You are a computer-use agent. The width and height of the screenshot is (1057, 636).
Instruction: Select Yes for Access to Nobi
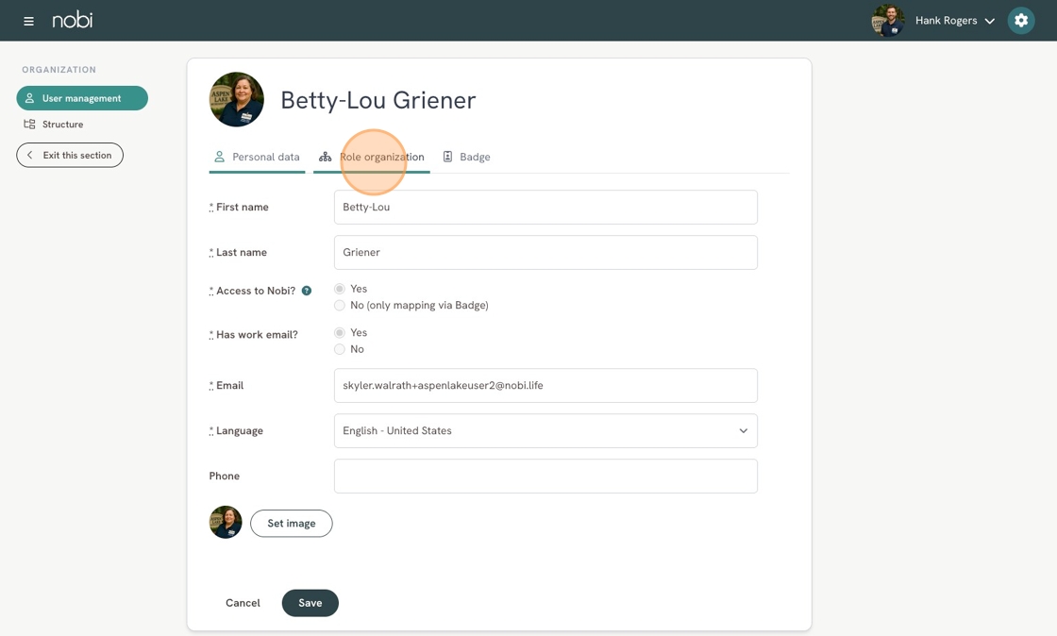click(340, 289)
